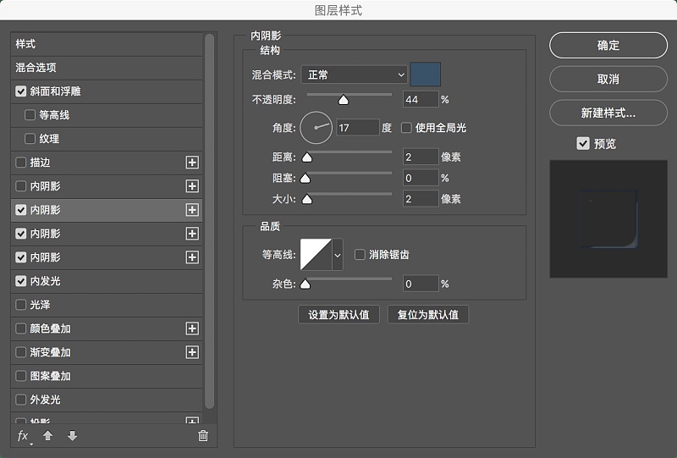The height and width of the screenshot is (458, 677).
Task: Check the 外发光 checkbox
Action: click(x=20, y=400)
